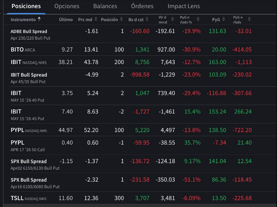
Task: Click the Último column header
Action: click(x=66, y=20)
